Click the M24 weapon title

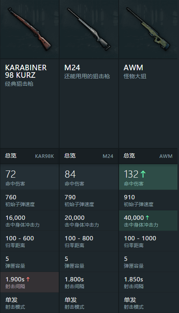[x=72, y=67]
